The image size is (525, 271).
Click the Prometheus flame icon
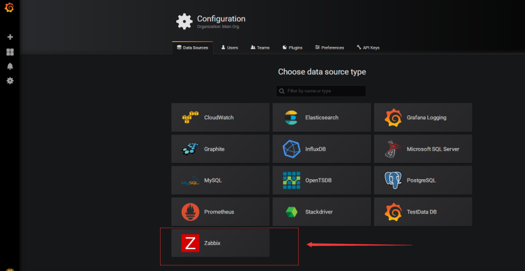pyautogui.click(x=190, y=212)
